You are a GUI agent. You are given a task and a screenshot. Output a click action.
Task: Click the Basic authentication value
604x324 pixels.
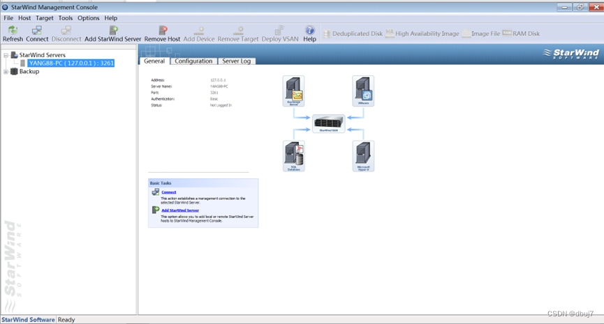[214, 99]
